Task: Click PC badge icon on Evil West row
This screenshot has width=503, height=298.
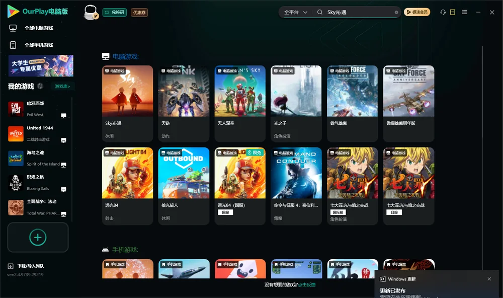Action: (63, 116)
